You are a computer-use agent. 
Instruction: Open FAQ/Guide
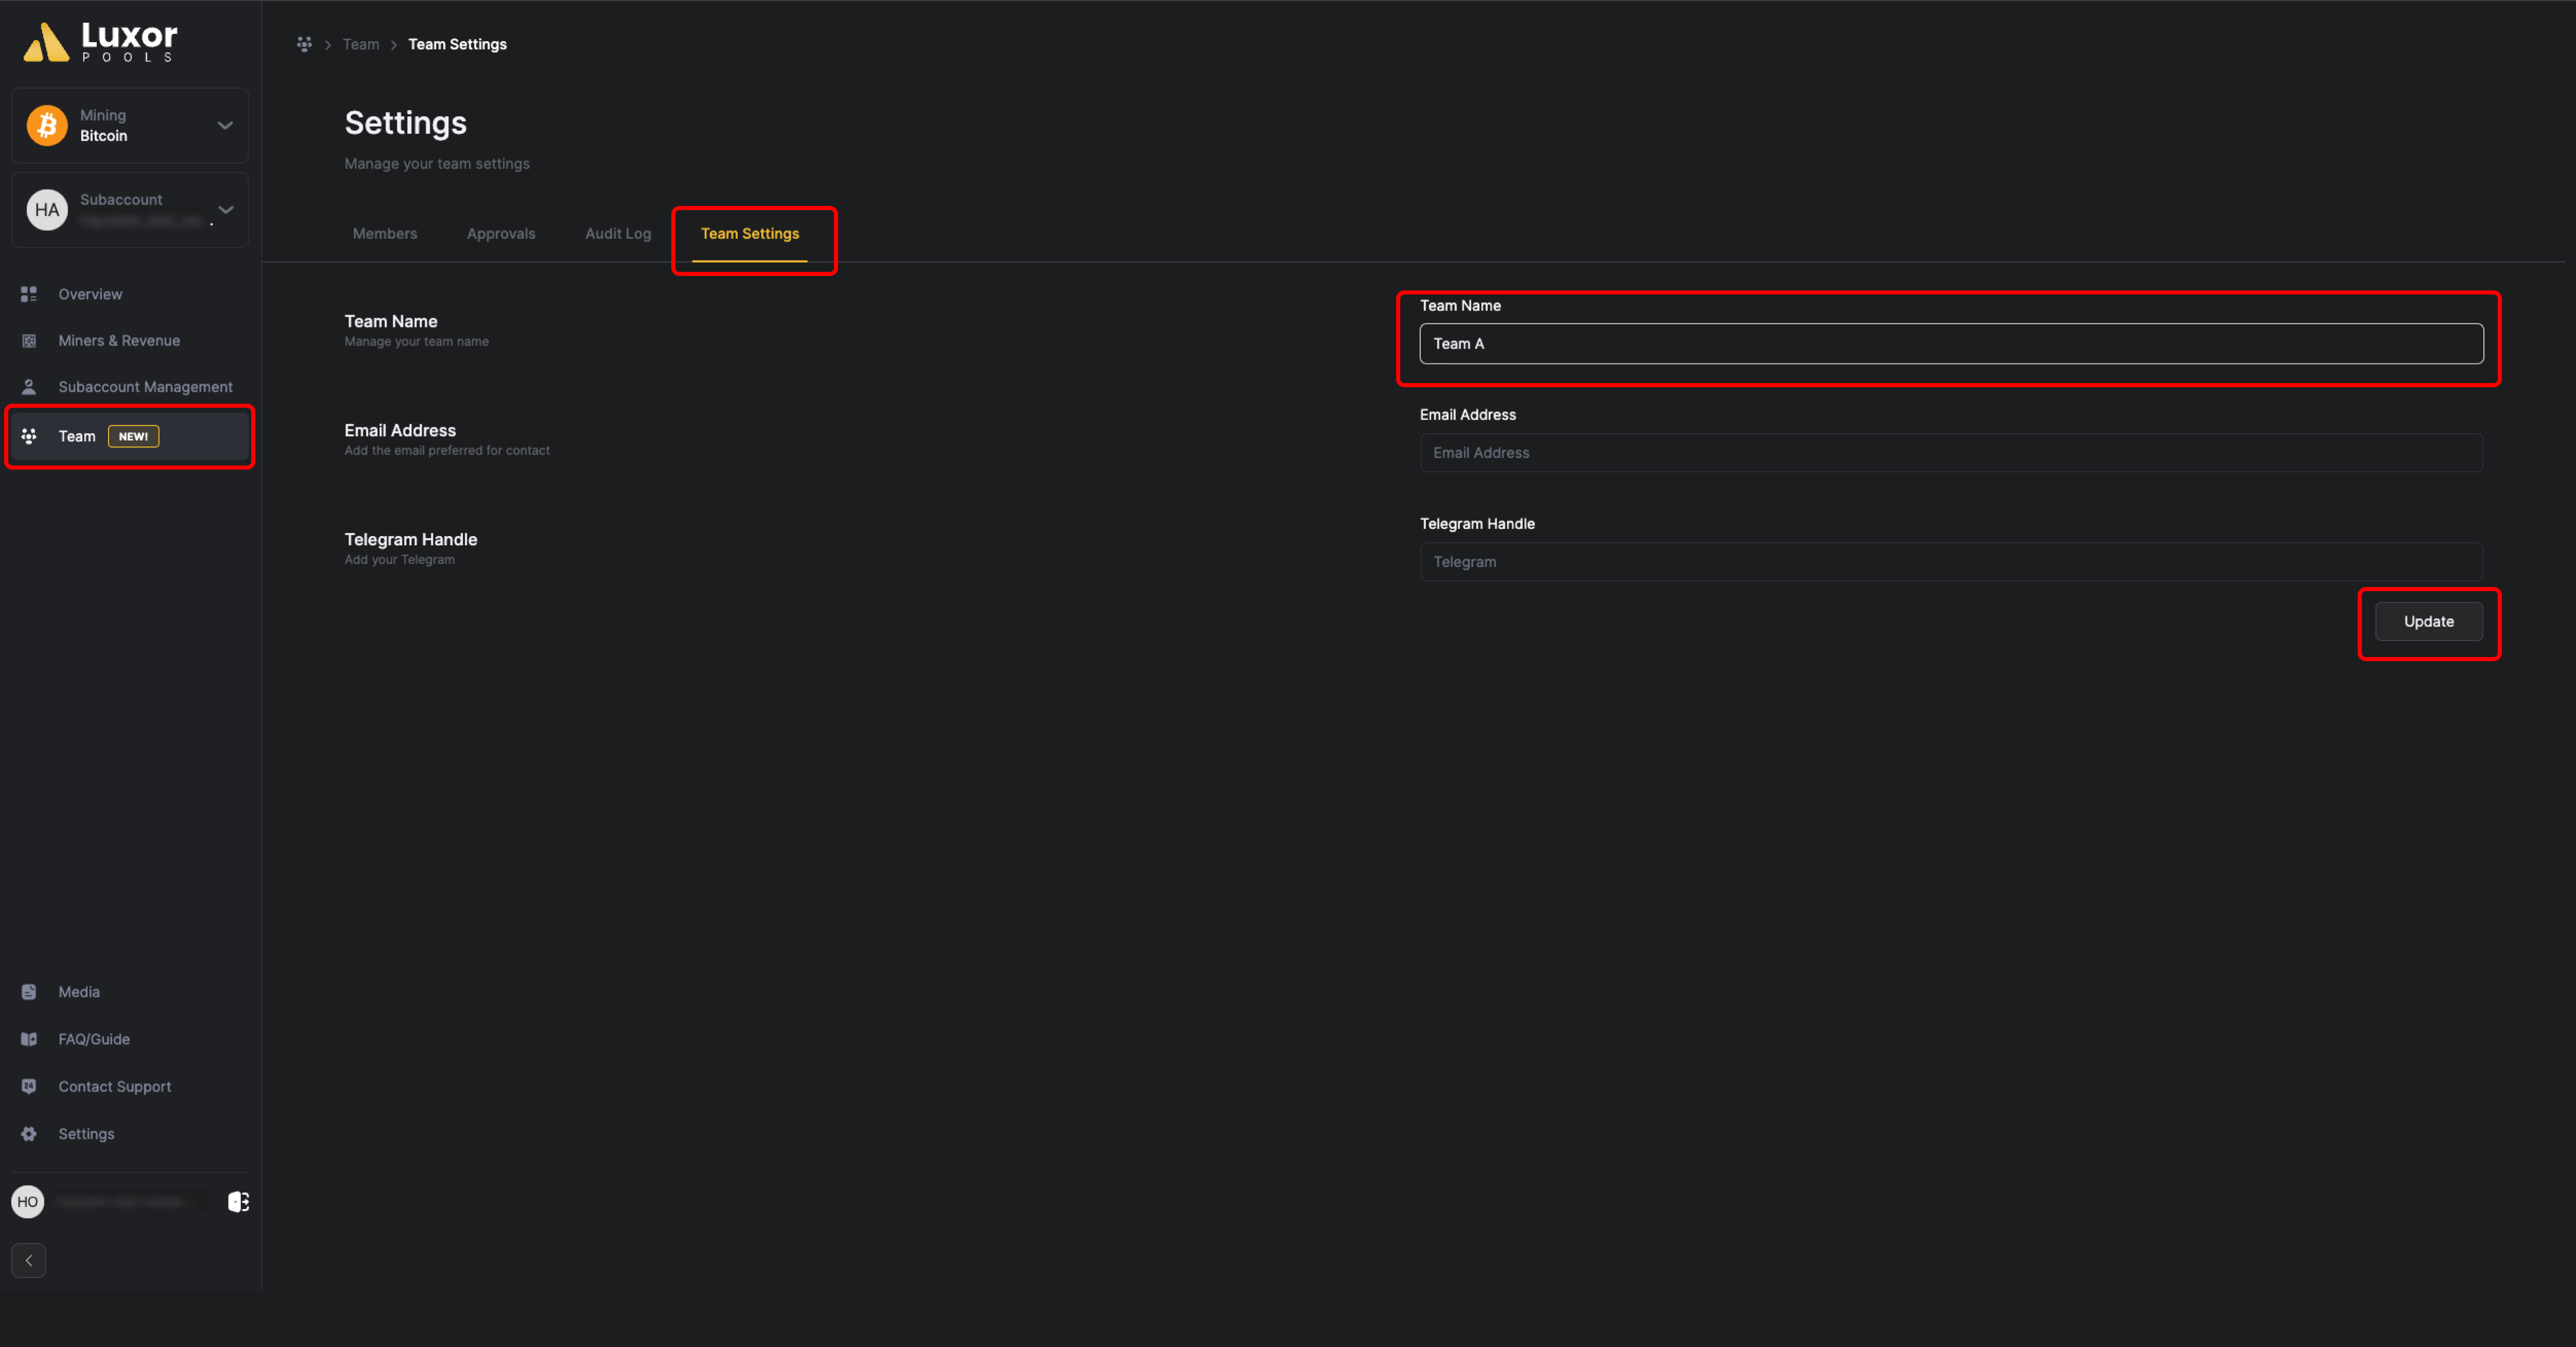[94, 1039]
